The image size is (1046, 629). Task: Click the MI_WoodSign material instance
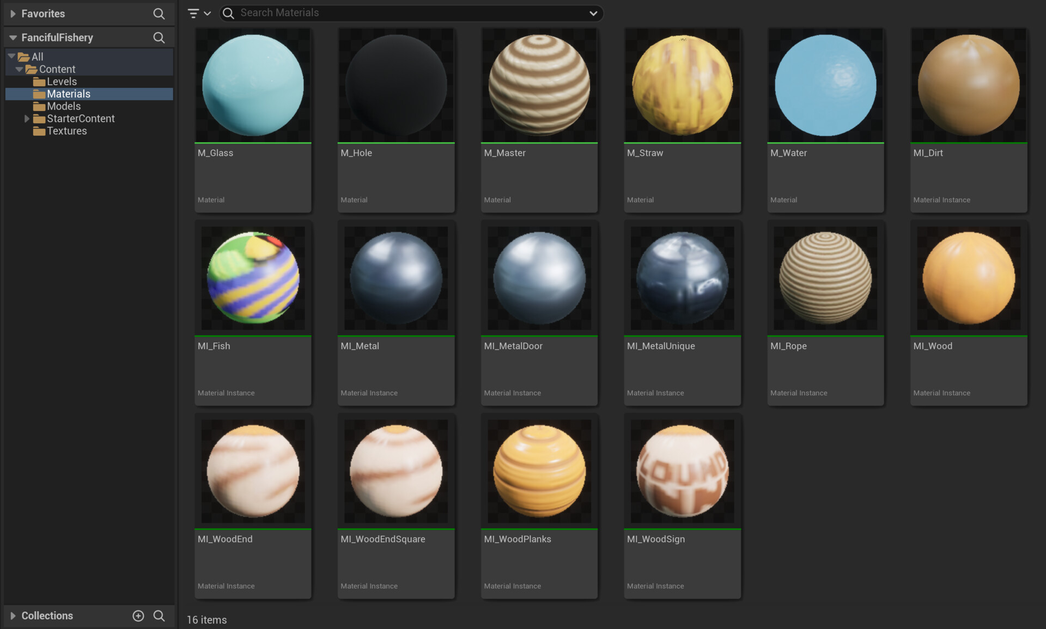pos(682,471)
